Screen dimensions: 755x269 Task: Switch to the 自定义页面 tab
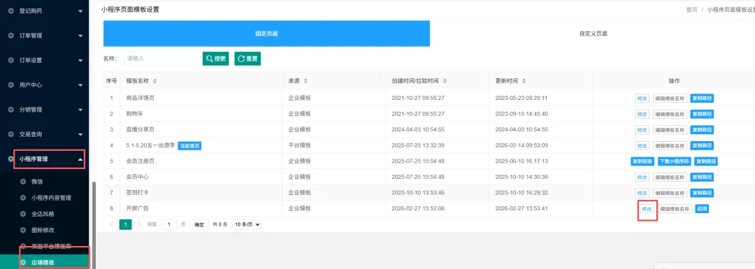(x=594, y=34)
